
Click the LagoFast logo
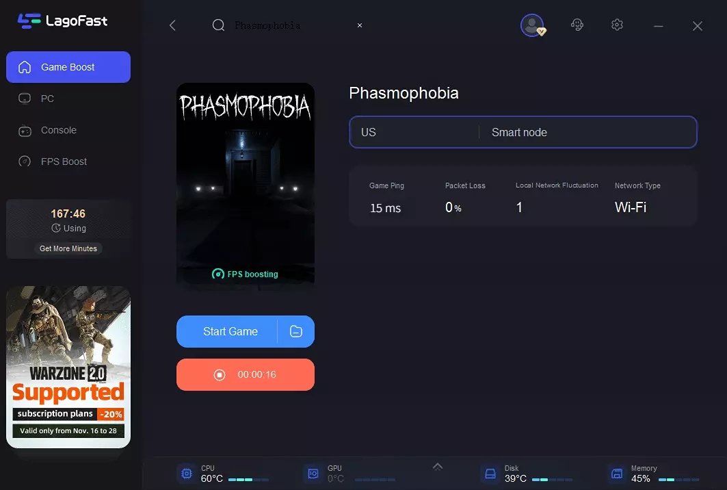pos(63,21)
